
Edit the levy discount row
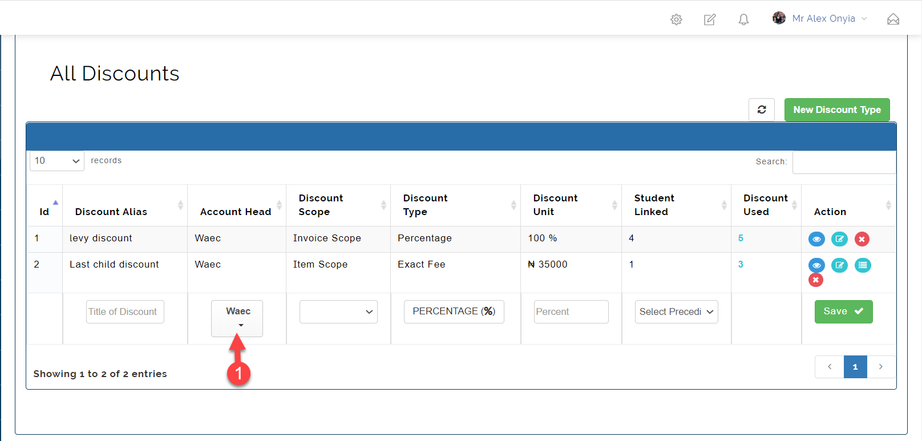(x=839, y=239)
